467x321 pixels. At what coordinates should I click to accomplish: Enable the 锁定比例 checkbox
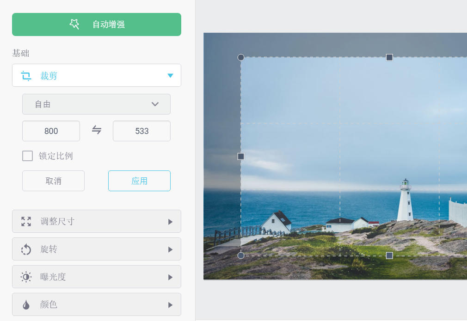tap(27, 156)
